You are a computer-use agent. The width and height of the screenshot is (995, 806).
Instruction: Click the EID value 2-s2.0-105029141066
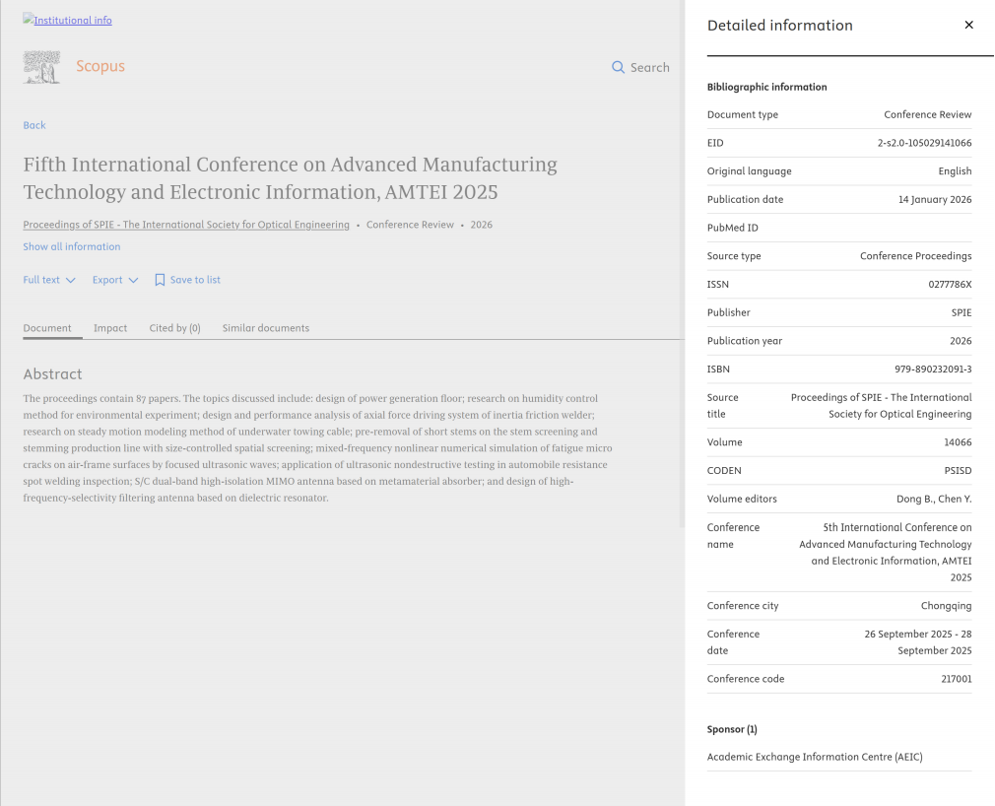[x=924, y=143]
